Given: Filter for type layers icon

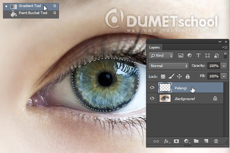Looking at the screenshot, I should 198,56.
